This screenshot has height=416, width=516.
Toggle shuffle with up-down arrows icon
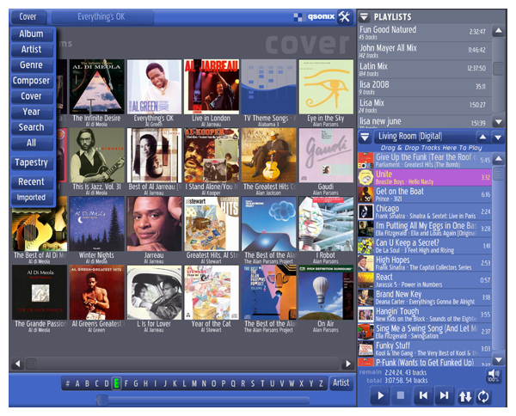click(x=465, y=396)
